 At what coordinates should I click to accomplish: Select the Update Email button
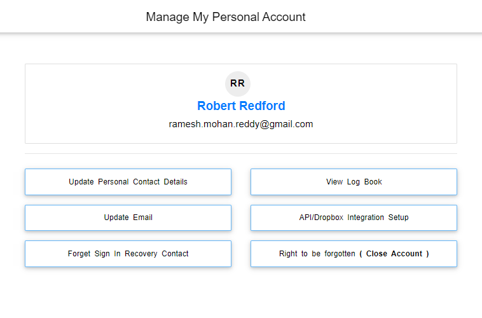pyautogui.click(x=128, y=218)
